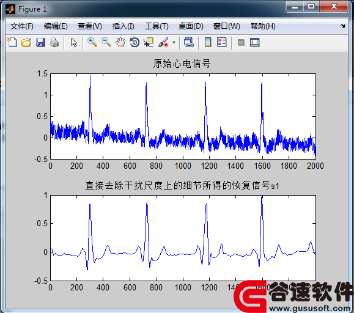Save the figure using the floppy icon

(x=40, y=42)
